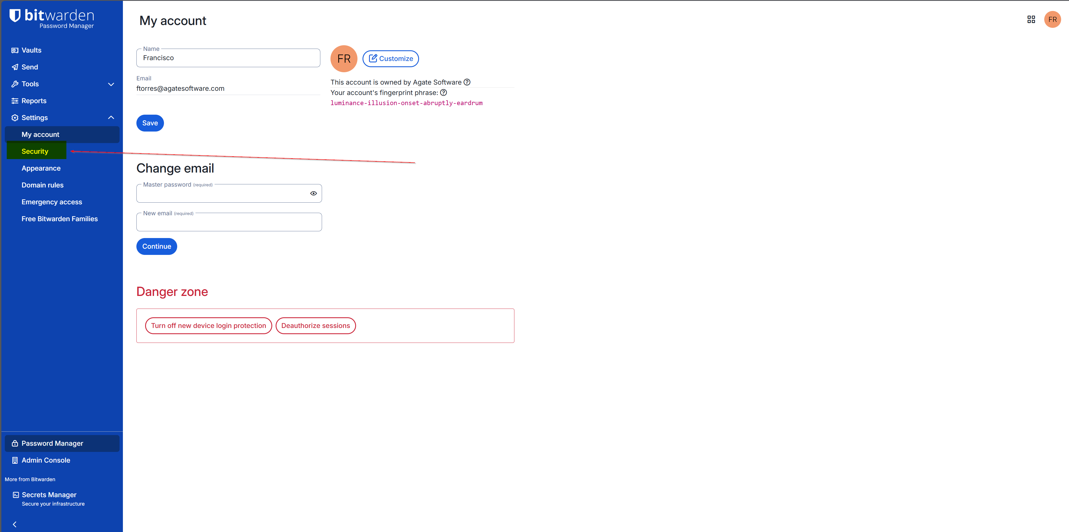This screenshot has height=532, width=1069.
Task: Open Vaults from the sidebar
Action: (x=31, y=50)
